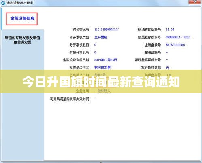This screenshot has height=163, width=202.
Task: Select the dash value beside 可开具调整前税率失效时间
Action: (x=95, y=99)
